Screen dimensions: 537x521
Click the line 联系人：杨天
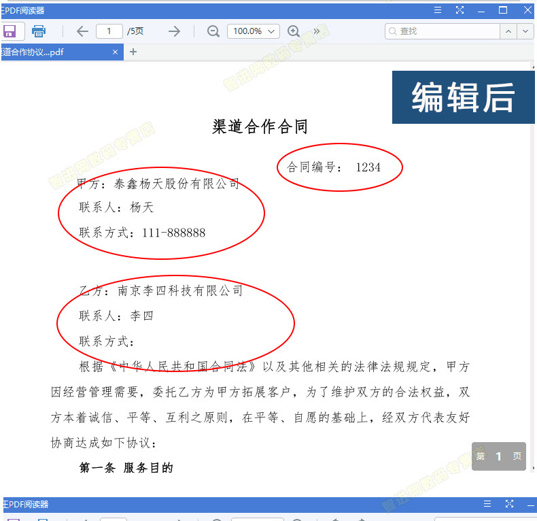tap(116, 207)
